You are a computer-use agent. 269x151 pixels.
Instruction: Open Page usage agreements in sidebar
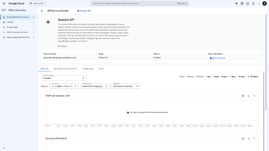coord(18,37)
